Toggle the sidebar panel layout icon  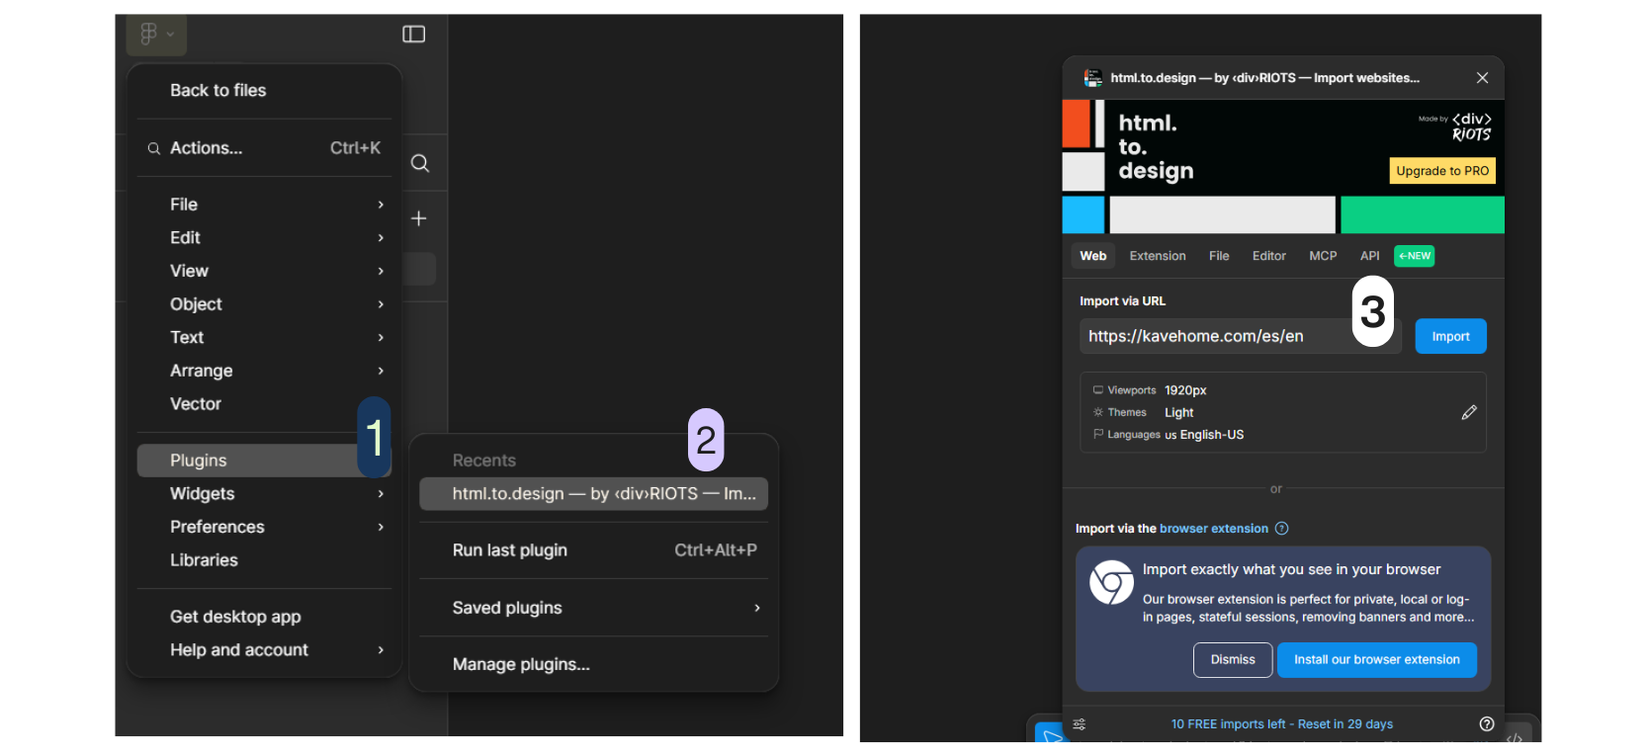point(413,35)
